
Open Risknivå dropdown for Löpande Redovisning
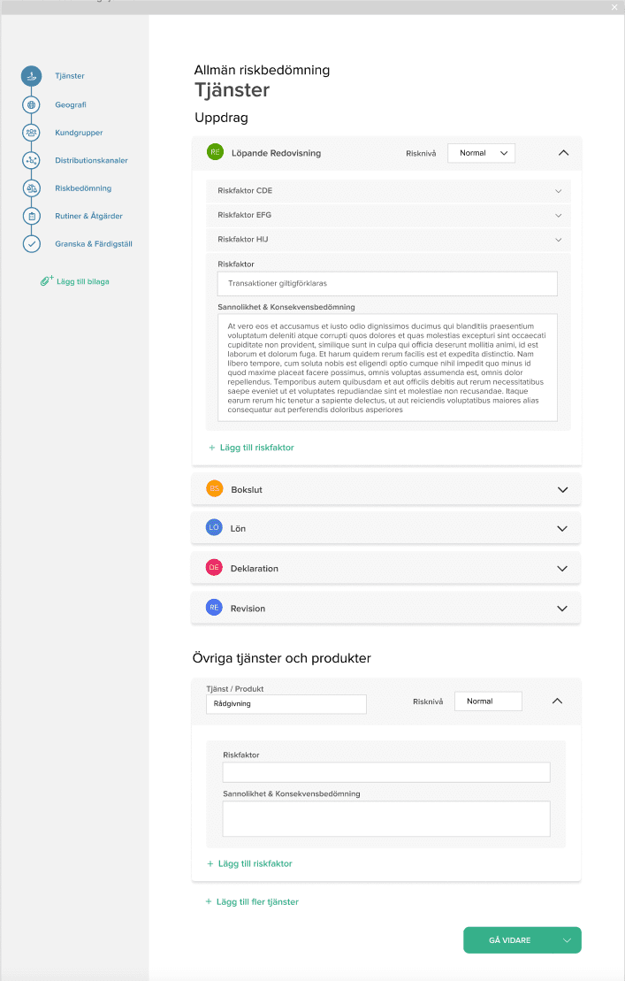point(481,153)
